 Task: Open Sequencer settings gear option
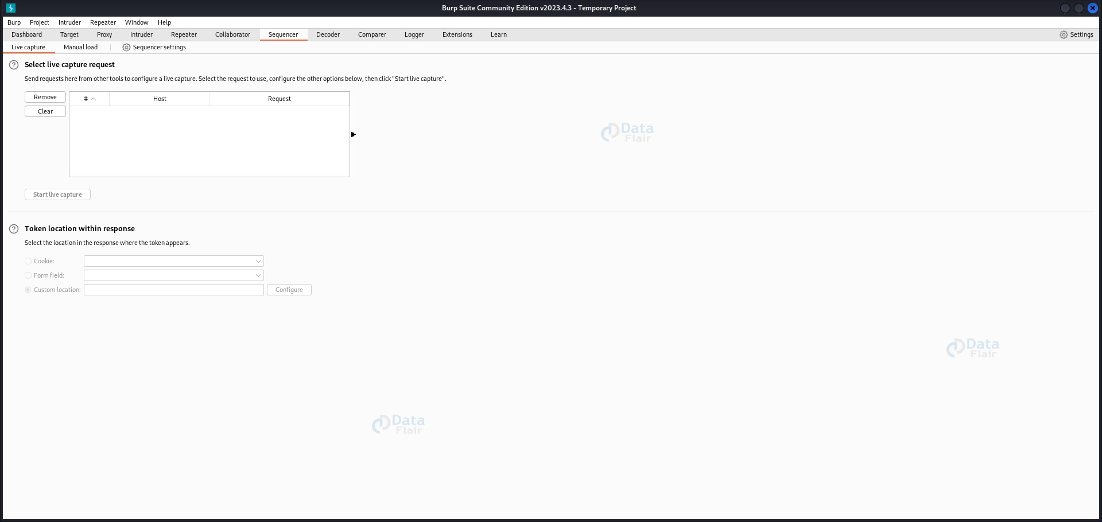154,47
